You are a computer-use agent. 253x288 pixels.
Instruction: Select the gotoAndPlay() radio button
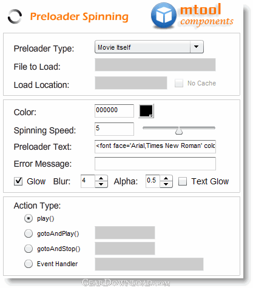(x=29, y=233)
